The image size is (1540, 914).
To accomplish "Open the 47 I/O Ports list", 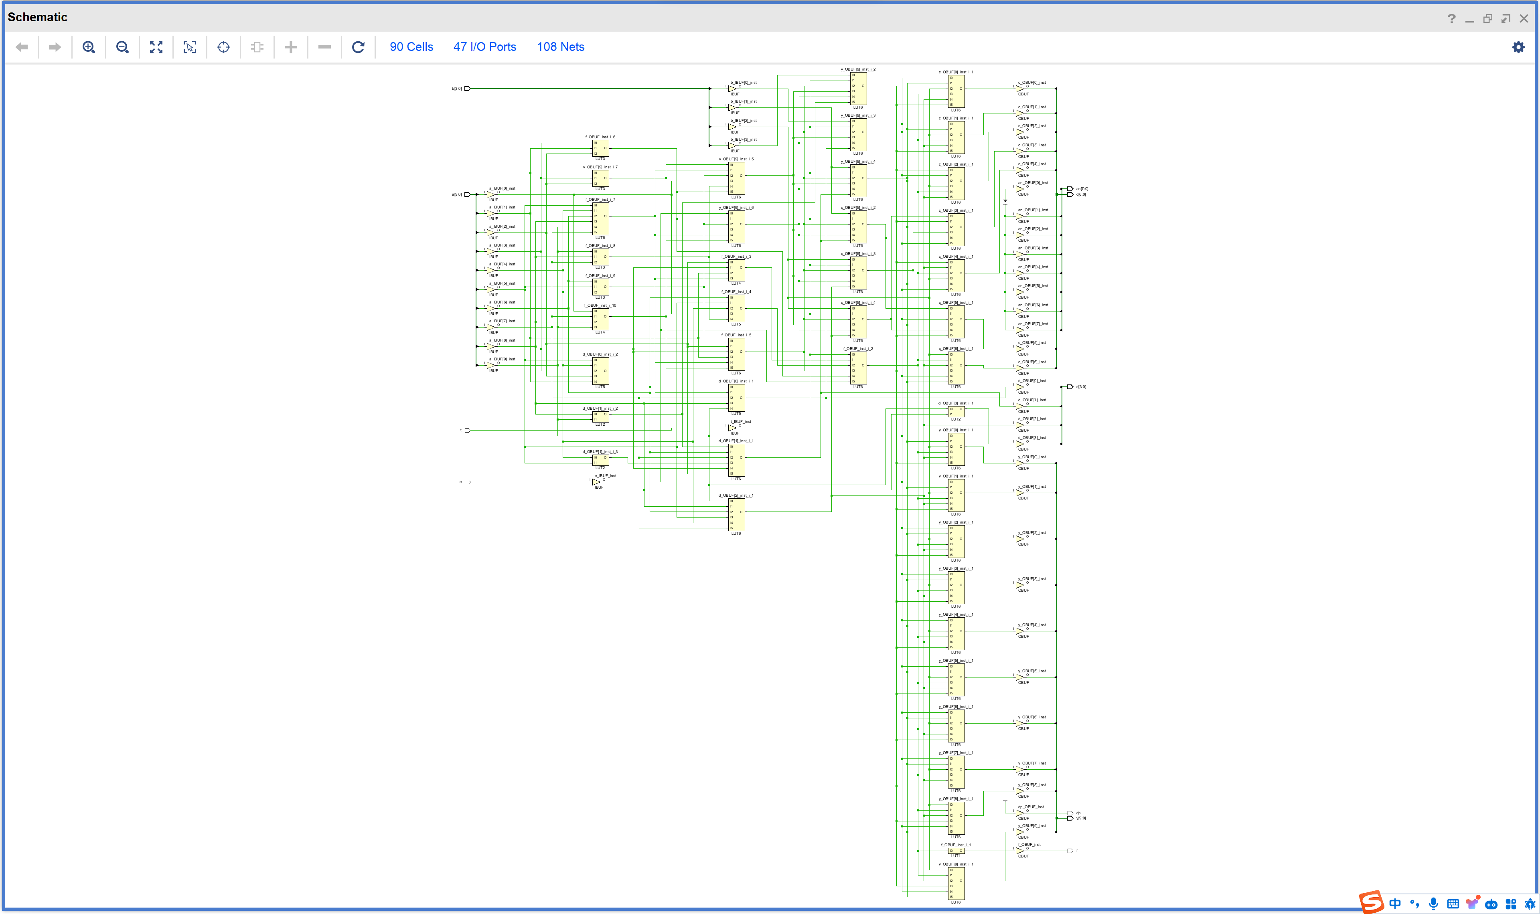I will tap(485, 47).
